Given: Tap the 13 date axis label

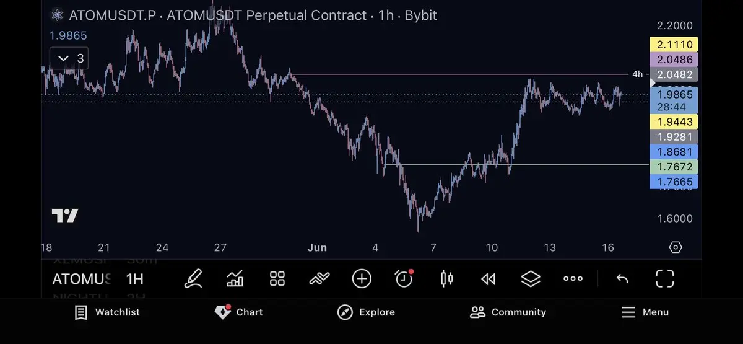Looking at the screenshot, I should [550, 248].
